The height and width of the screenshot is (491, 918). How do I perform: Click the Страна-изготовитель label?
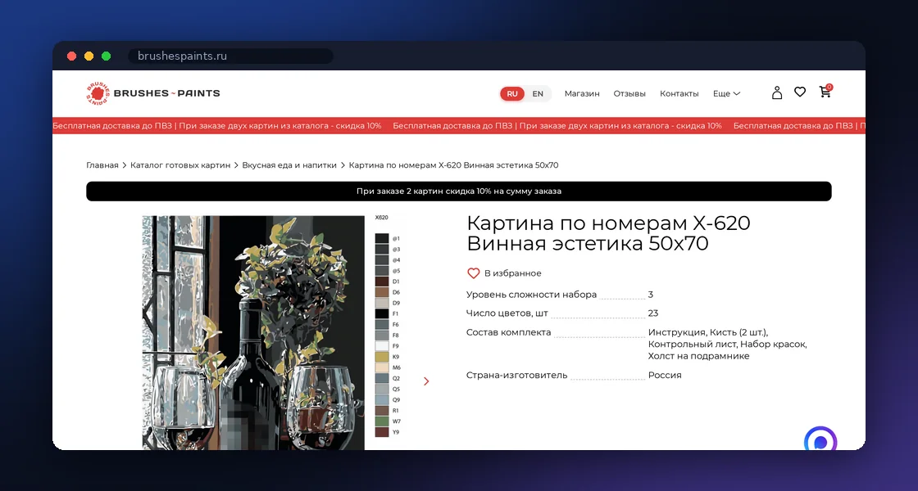516,376
